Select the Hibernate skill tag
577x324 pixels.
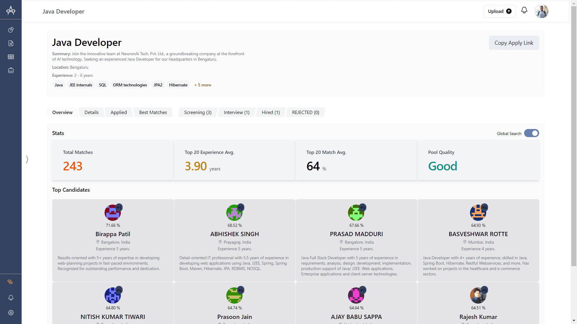[178, 85]
